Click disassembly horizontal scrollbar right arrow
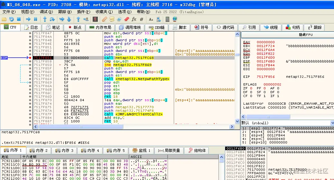 tap(232, 127)
